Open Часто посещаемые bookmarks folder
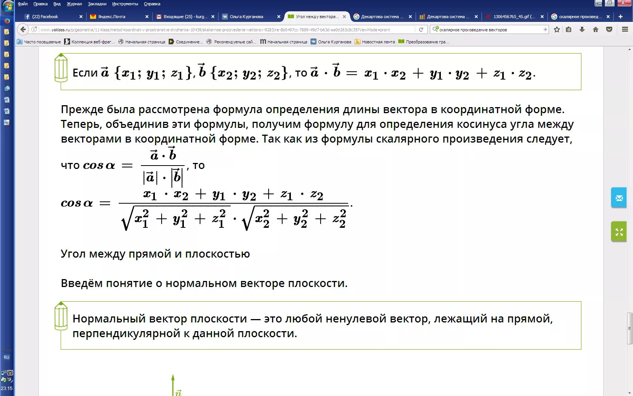This screenshot has height=396, width=633. pos(39,42)
